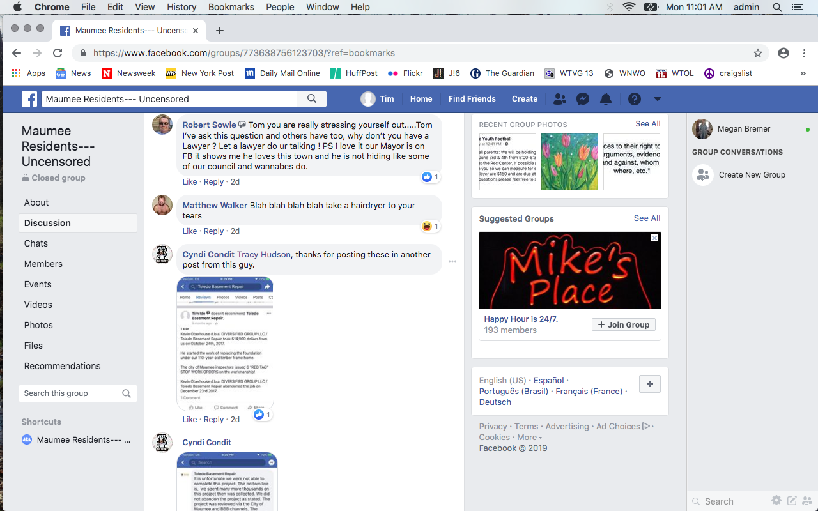Click the search magnifier in Facebook bar

click(312, 99)
